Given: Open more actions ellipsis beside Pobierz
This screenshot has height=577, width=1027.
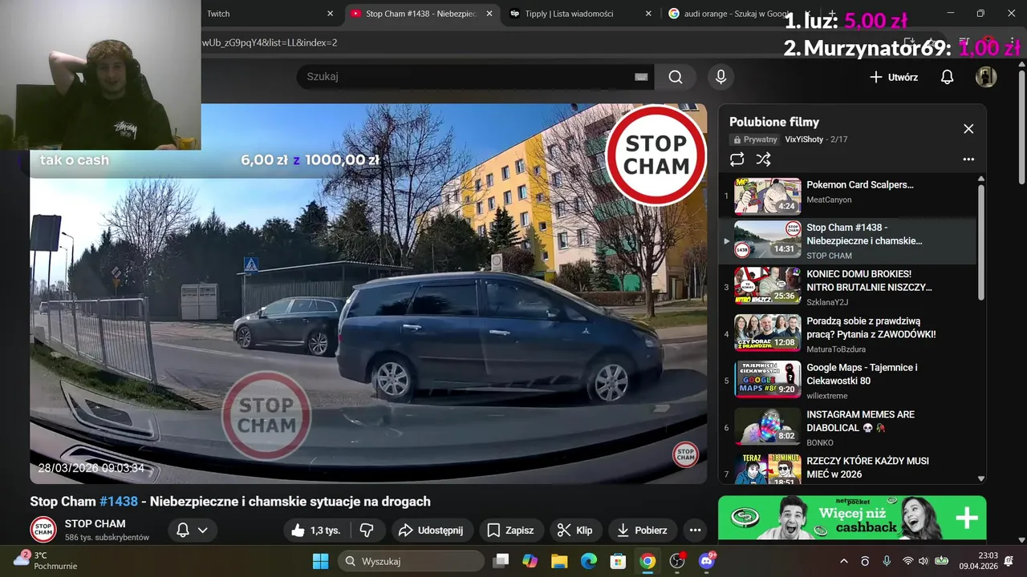Looking at the screenshot, I should coord(695,530).
